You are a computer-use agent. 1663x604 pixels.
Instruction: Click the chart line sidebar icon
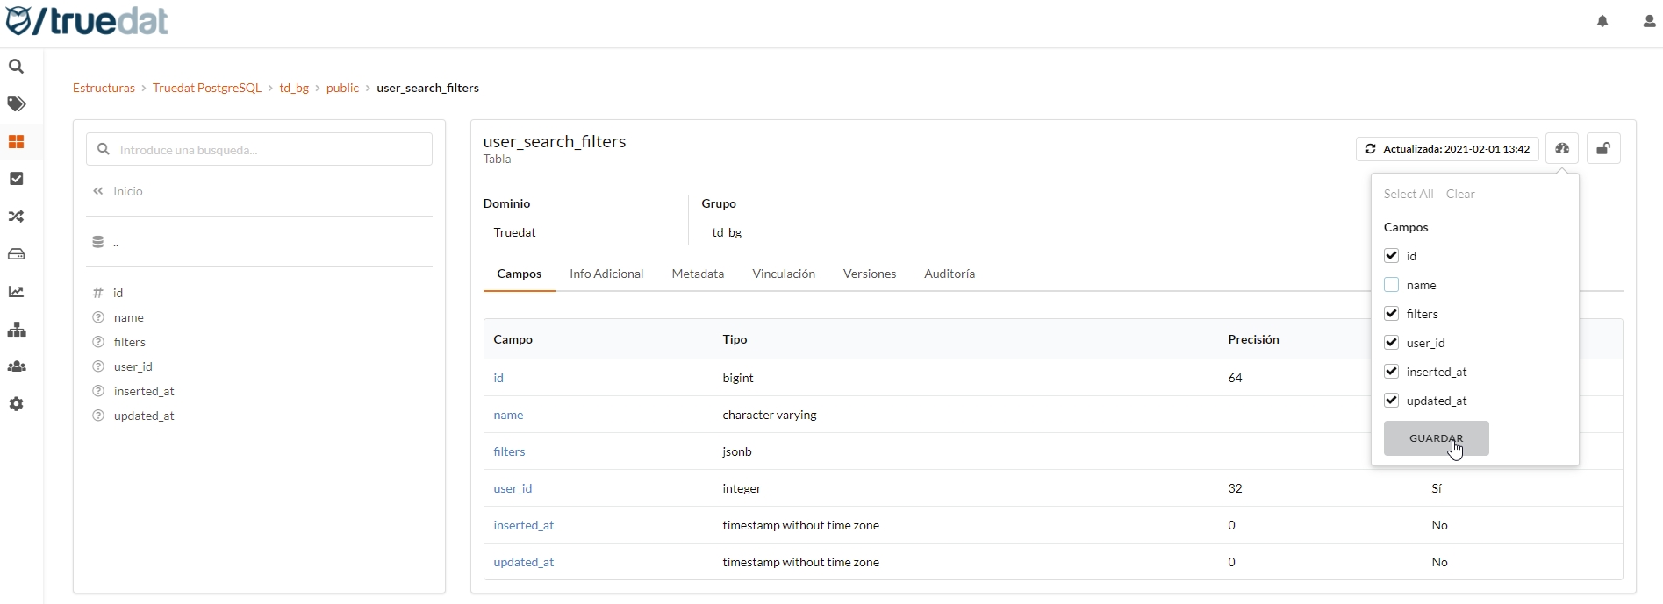(16, 292)
